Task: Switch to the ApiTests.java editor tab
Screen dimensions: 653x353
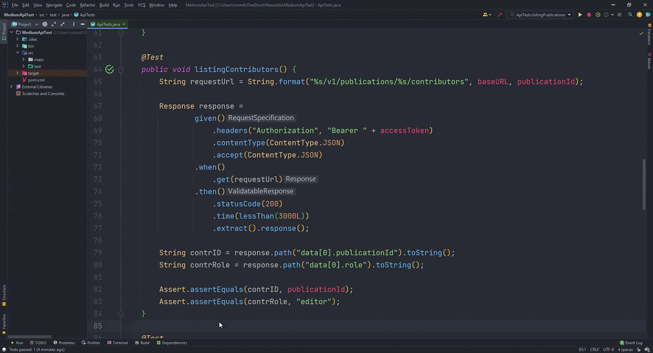Action: pos(108,24)
